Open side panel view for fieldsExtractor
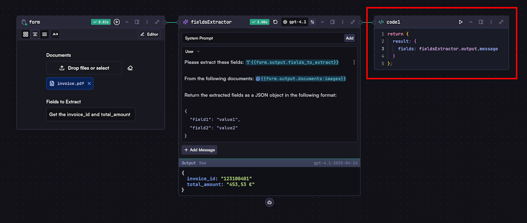The width and height of the screenshot is (527, 223). tap(332, 22)
